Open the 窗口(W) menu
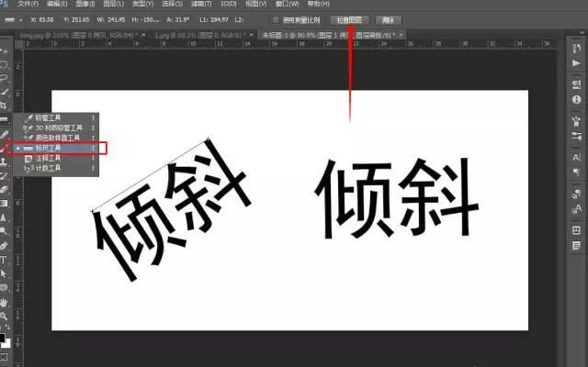 [x=287, y=4]
